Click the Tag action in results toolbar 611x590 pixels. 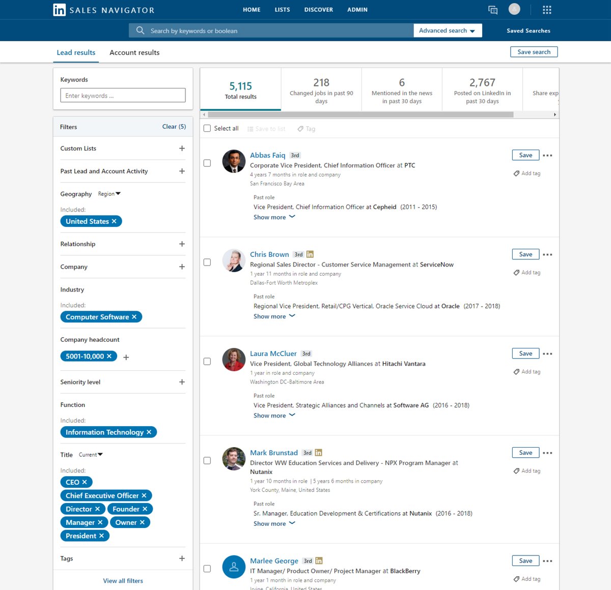pos(307,129)
